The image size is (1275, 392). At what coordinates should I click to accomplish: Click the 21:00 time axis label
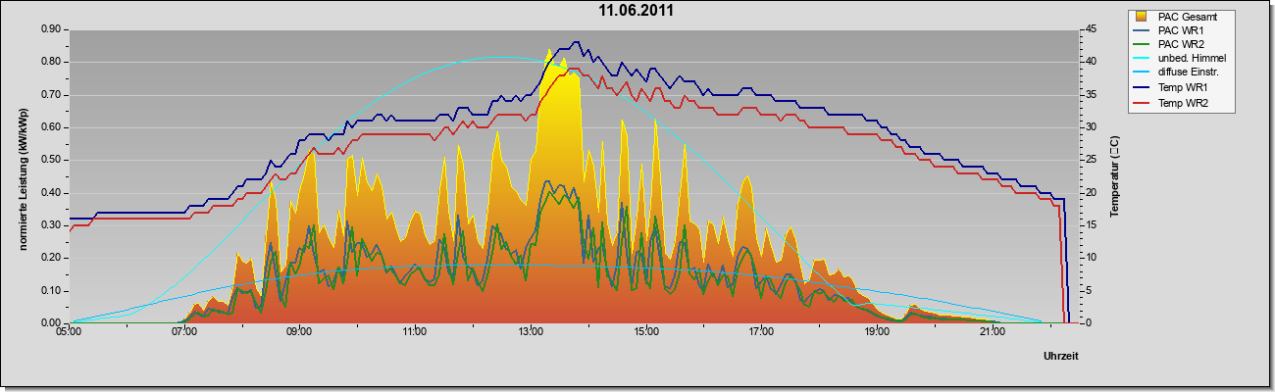(x=993, y=333)
